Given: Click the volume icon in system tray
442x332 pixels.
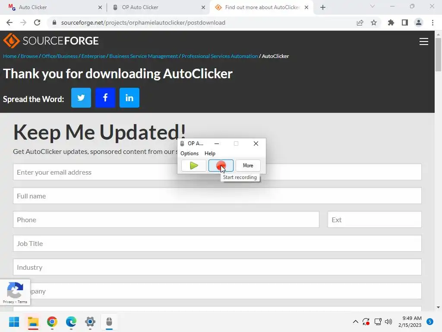Looking at the screenshot, I should 388,322.
